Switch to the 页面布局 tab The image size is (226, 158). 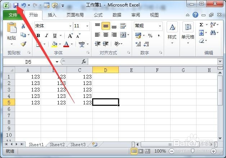75,15
